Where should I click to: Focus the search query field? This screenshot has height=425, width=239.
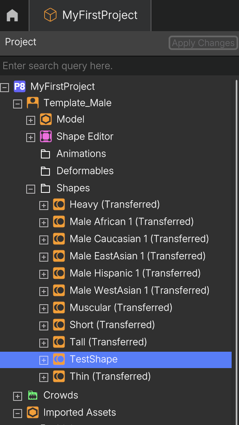[x=120, y=66]
